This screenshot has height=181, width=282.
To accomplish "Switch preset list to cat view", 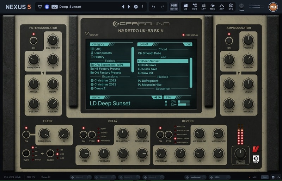I will pos(189,44).
